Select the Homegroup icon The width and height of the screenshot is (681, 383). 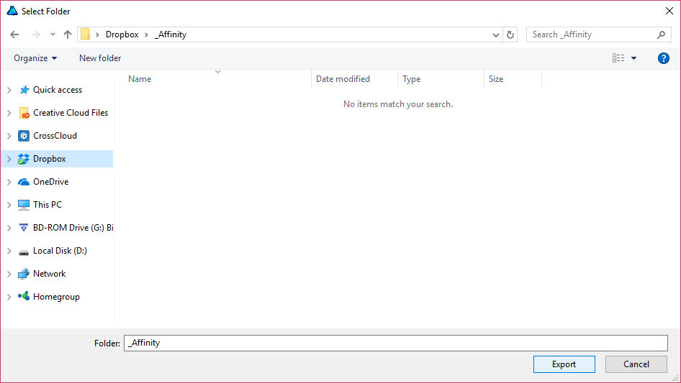(24, 297)
